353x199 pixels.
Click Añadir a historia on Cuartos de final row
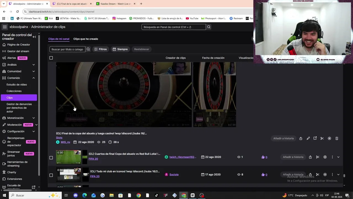(293, 157)
